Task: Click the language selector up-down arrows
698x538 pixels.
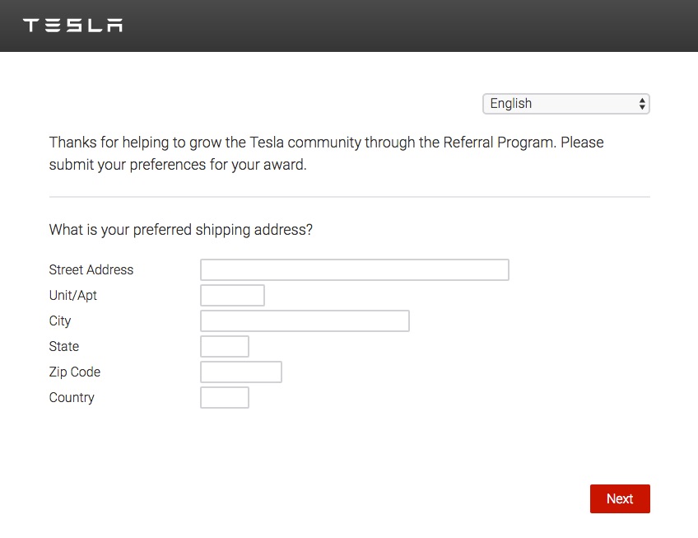Action: point(642,104)
